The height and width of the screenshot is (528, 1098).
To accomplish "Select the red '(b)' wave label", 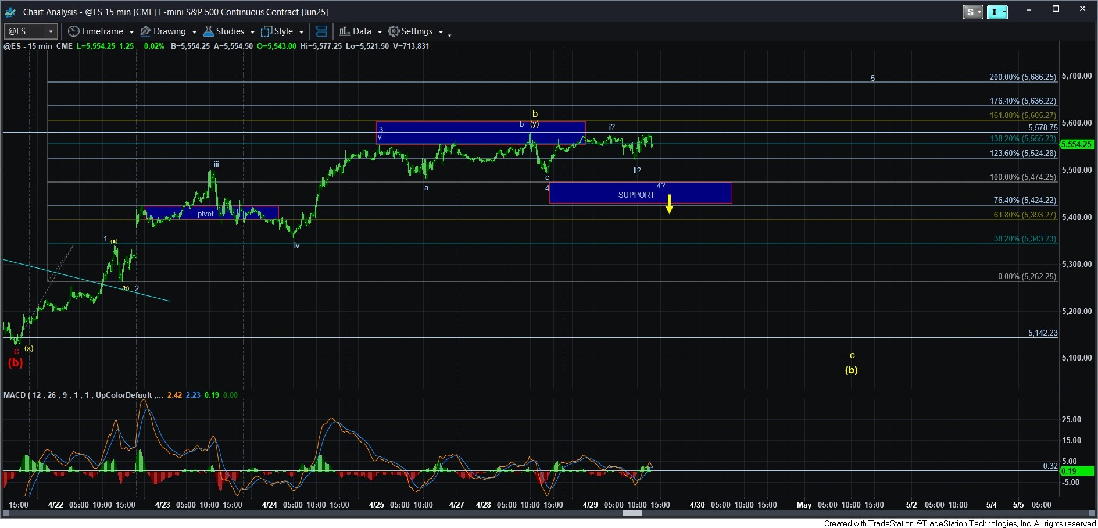I will coord(15,362).
